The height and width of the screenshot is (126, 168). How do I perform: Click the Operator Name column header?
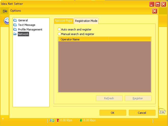pos(83,39)
